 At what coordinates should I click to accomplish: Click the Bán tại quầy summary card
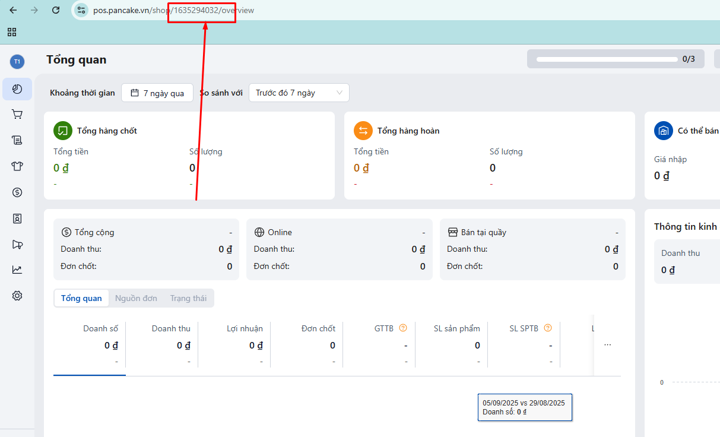pos(532,249)
